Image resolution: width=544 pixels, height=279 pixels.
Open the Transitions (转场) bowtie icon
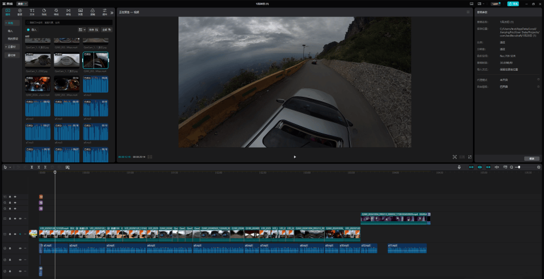point(69,12)
